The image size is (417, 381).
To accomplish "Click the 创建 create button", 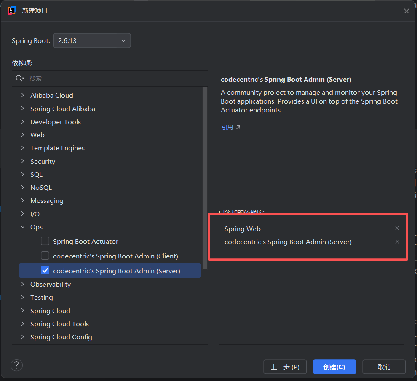I will coord(334,367).
